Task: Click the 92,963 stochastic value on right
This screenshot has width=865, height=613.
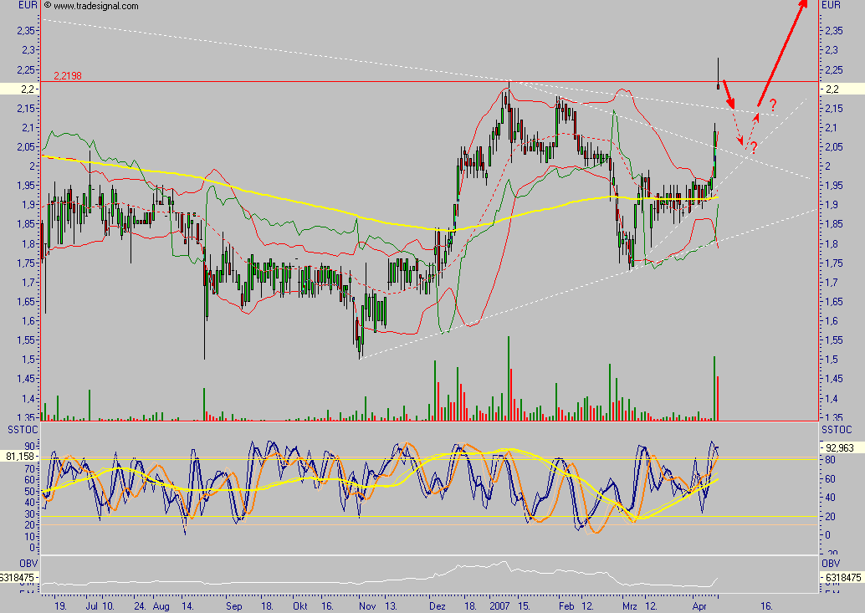Action: point(841,447)
